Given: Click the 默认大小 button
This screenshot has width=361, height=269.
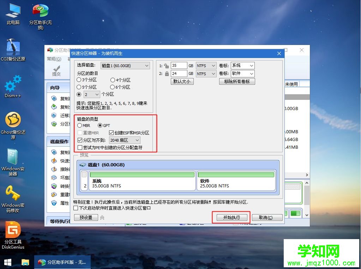Looking at the screenshot, I should coord(182,81).
